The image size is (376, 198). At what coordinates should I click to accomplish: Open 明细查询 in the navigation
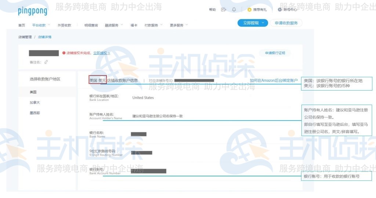91,25
